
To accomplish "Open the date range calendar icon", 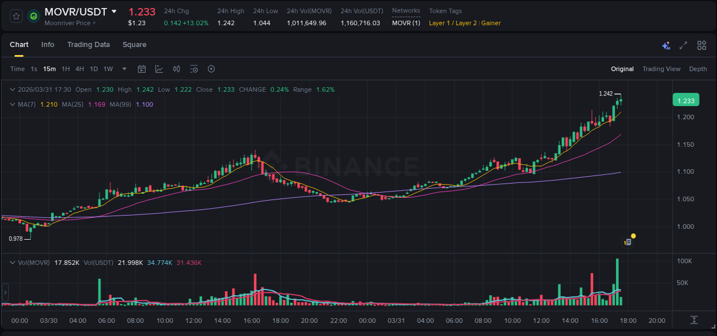I will 142,69.
